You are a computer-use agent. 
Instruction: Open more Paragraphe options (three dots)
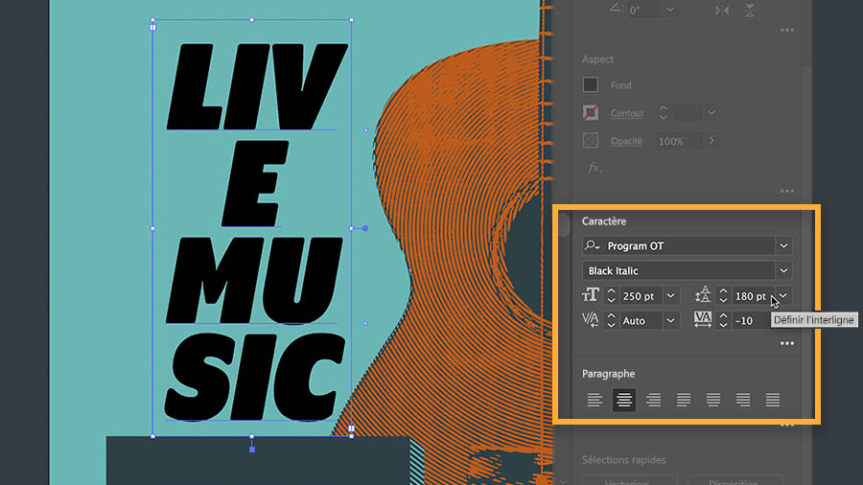pyautogui.click(x=787, y=425)
